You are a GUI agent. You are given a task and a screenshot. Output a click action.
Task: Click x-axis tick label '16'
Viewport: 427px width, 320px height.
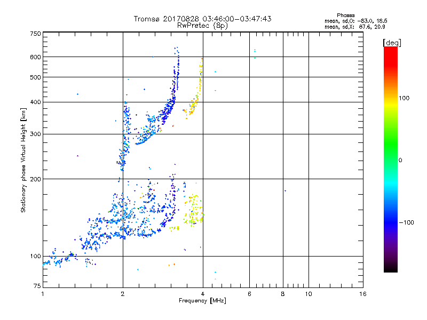click(363, 294)
